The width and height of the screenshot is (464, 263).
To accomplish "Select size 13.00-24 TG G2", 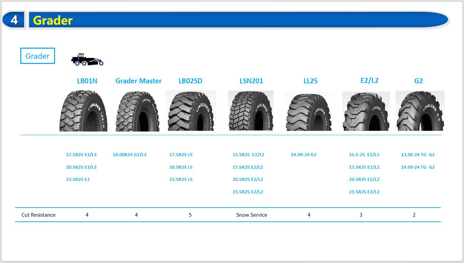I will pyautogui.click(x=418, y=154).
